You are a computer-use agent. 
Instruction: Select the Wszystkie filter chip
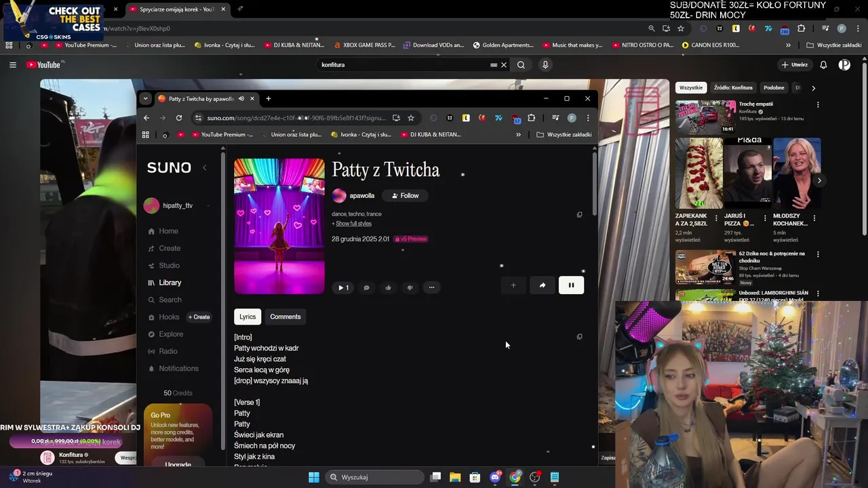pyautogui.click(x=691, y=87)
